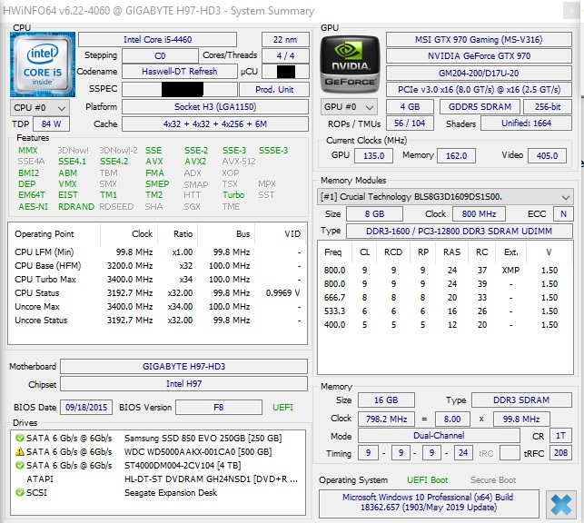Click the GPU clock 135.0 field
Screen dimensions: 584x523
point(373,155)
